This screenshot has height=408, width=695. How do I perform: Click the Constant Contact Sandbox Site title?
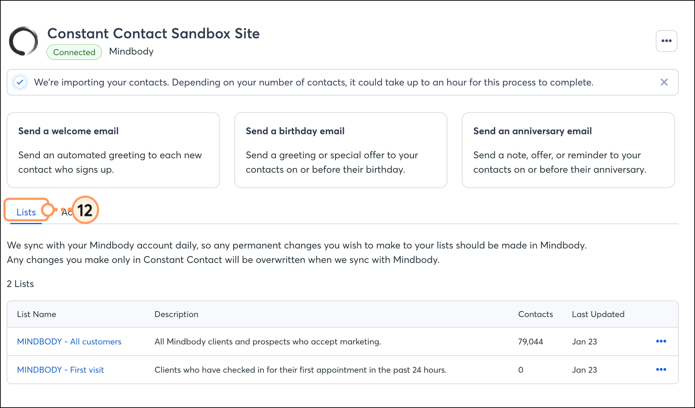click(x=153, y=34)
